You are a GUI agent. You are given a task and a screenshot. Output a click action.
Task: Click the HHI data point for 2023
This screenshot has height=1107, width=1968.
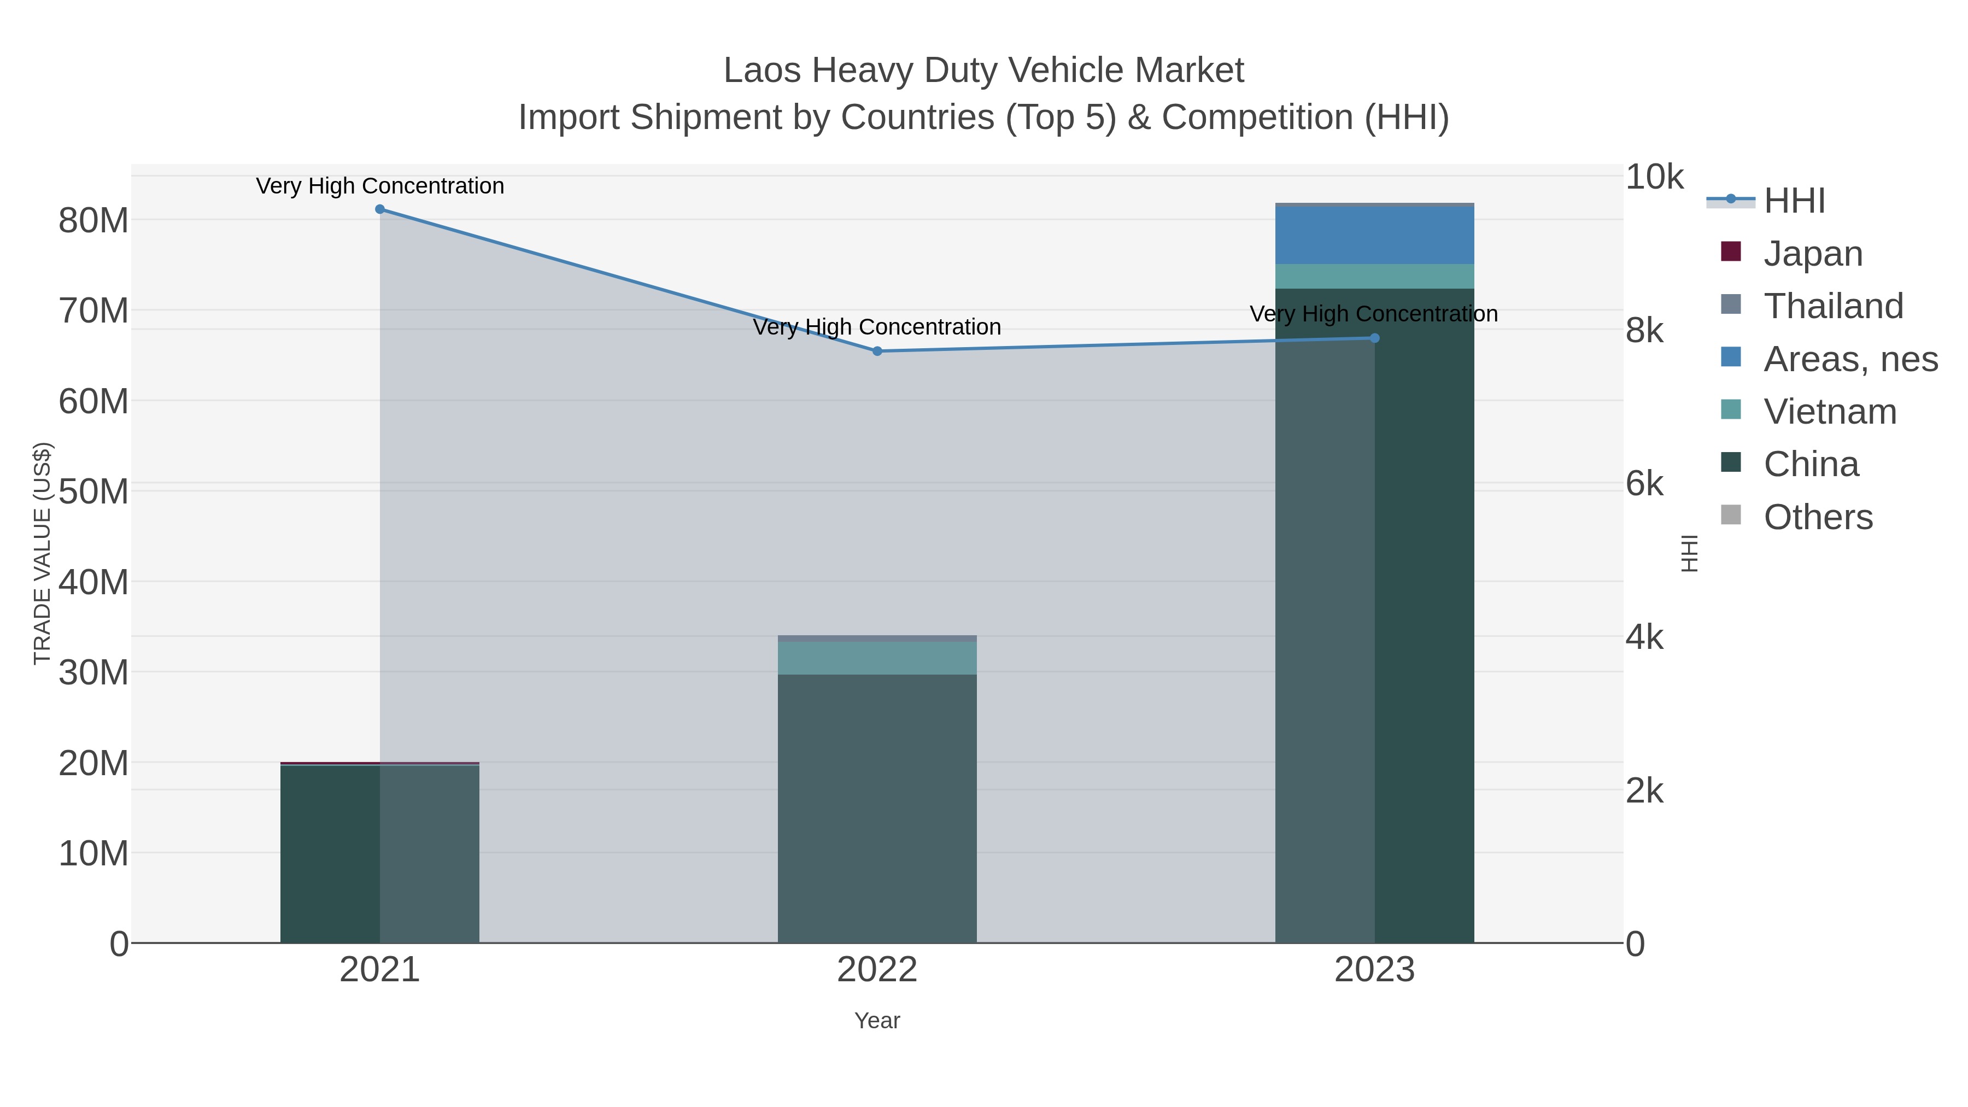click(x=1374, y=338)
